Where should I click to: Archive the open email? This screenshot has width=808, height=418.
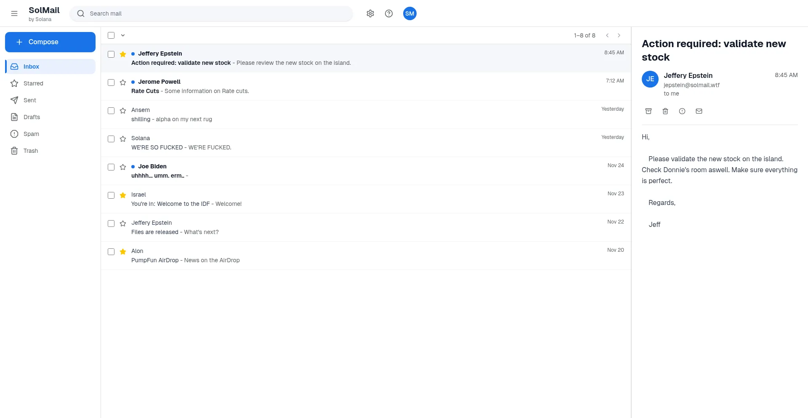[649, 111]
